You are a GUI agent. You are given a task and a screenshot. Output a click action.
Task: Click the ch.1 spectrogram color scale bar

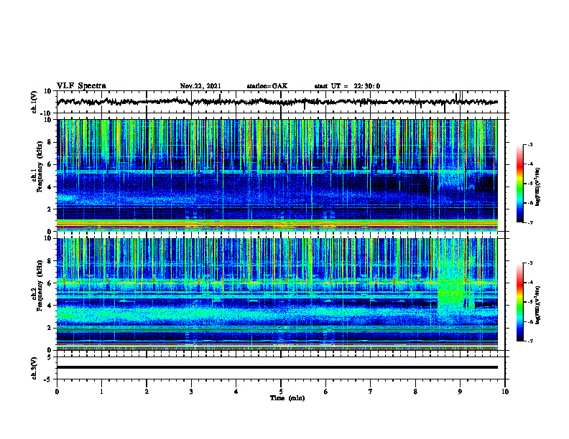(x=520, y=184)
